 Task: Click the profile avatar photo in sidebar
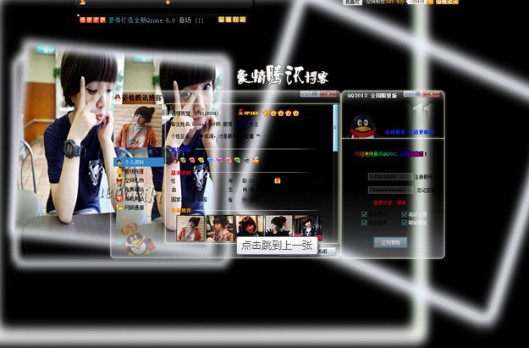(138, 127)
